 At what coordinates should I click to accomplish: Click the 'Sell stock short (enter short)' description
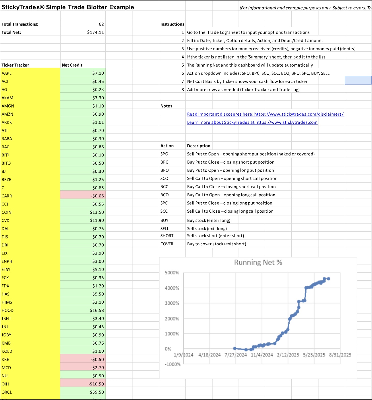pos(216,236)
